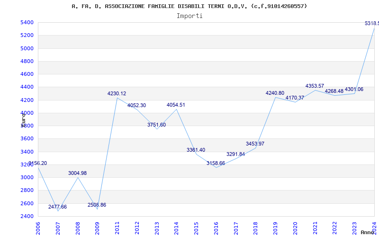This screenshot has height=237, width=379.
Task: Click the chart title with c.f.91014260557
Action: pos(189,6)
